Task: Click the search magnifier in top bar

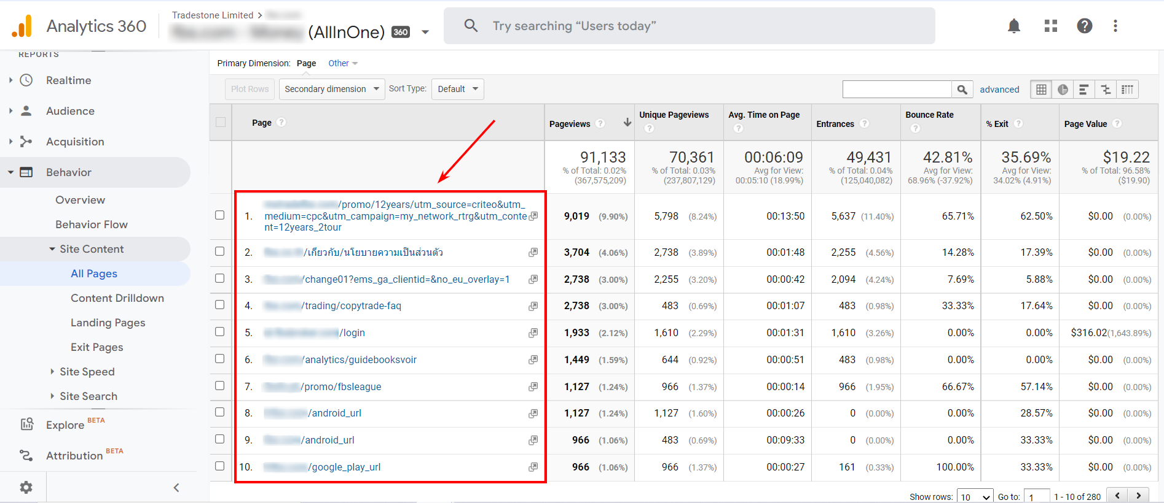Action: (x=471, y=26)
